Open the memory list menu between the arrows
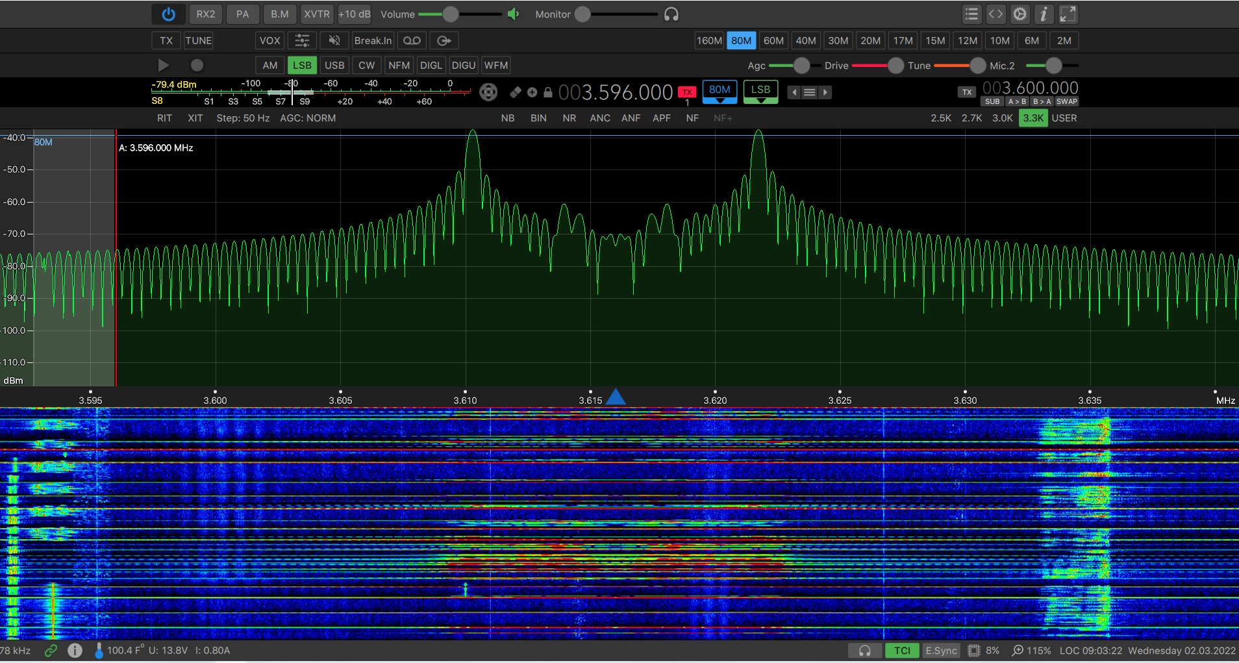The image size is (1239, 663). click(x=809, y=92)
